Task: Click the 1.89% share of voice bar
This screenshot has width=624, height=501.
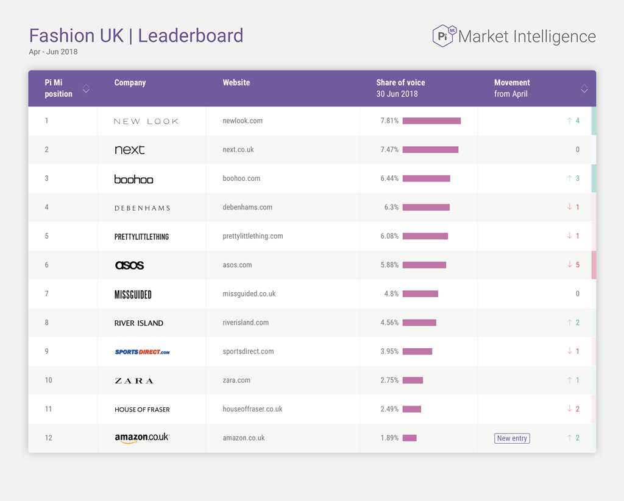Action: (410, 438)
